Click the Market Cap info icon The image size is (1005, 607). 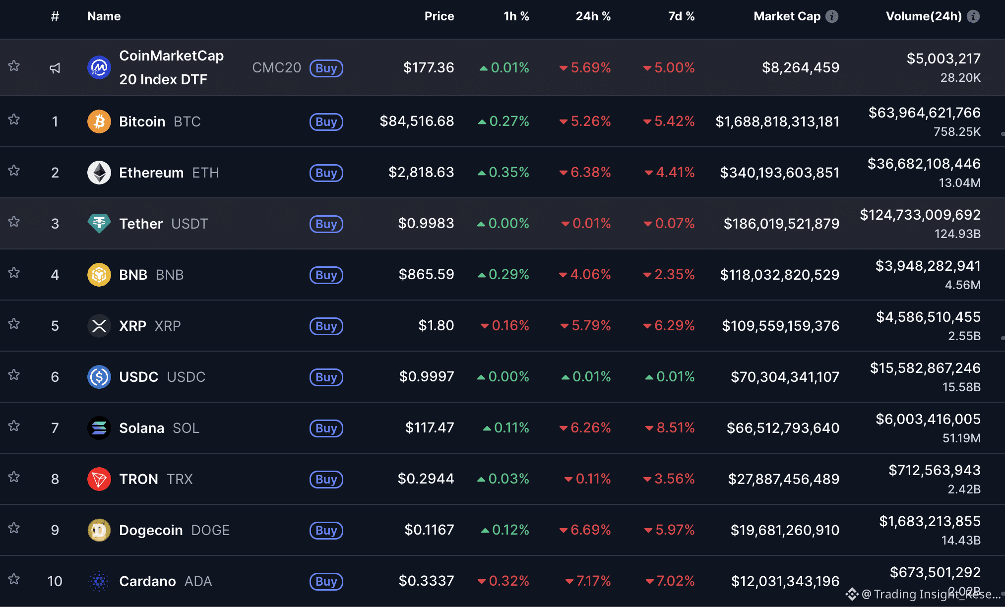coord(832,16)
